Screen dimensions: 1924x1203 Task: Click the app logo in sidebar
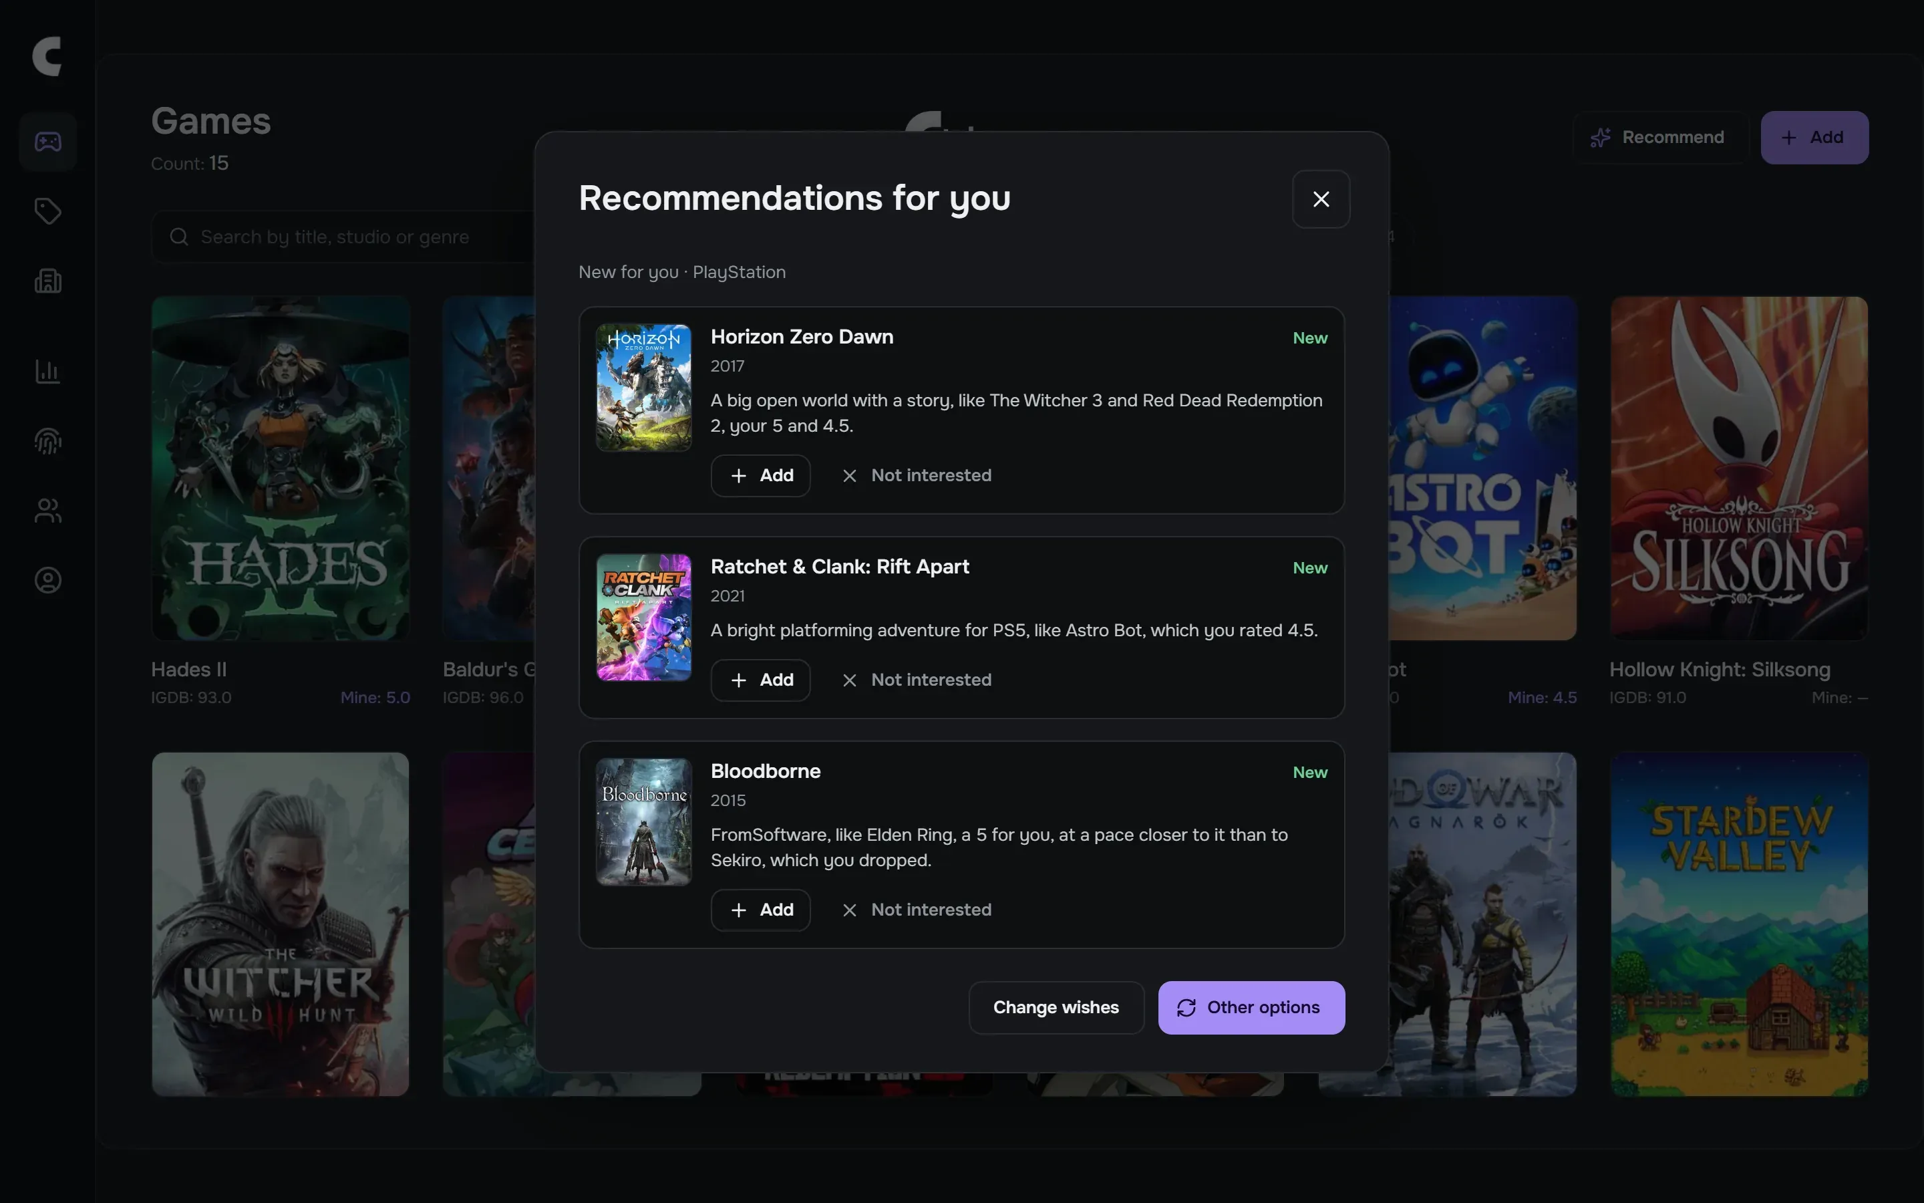click(47, 55)
